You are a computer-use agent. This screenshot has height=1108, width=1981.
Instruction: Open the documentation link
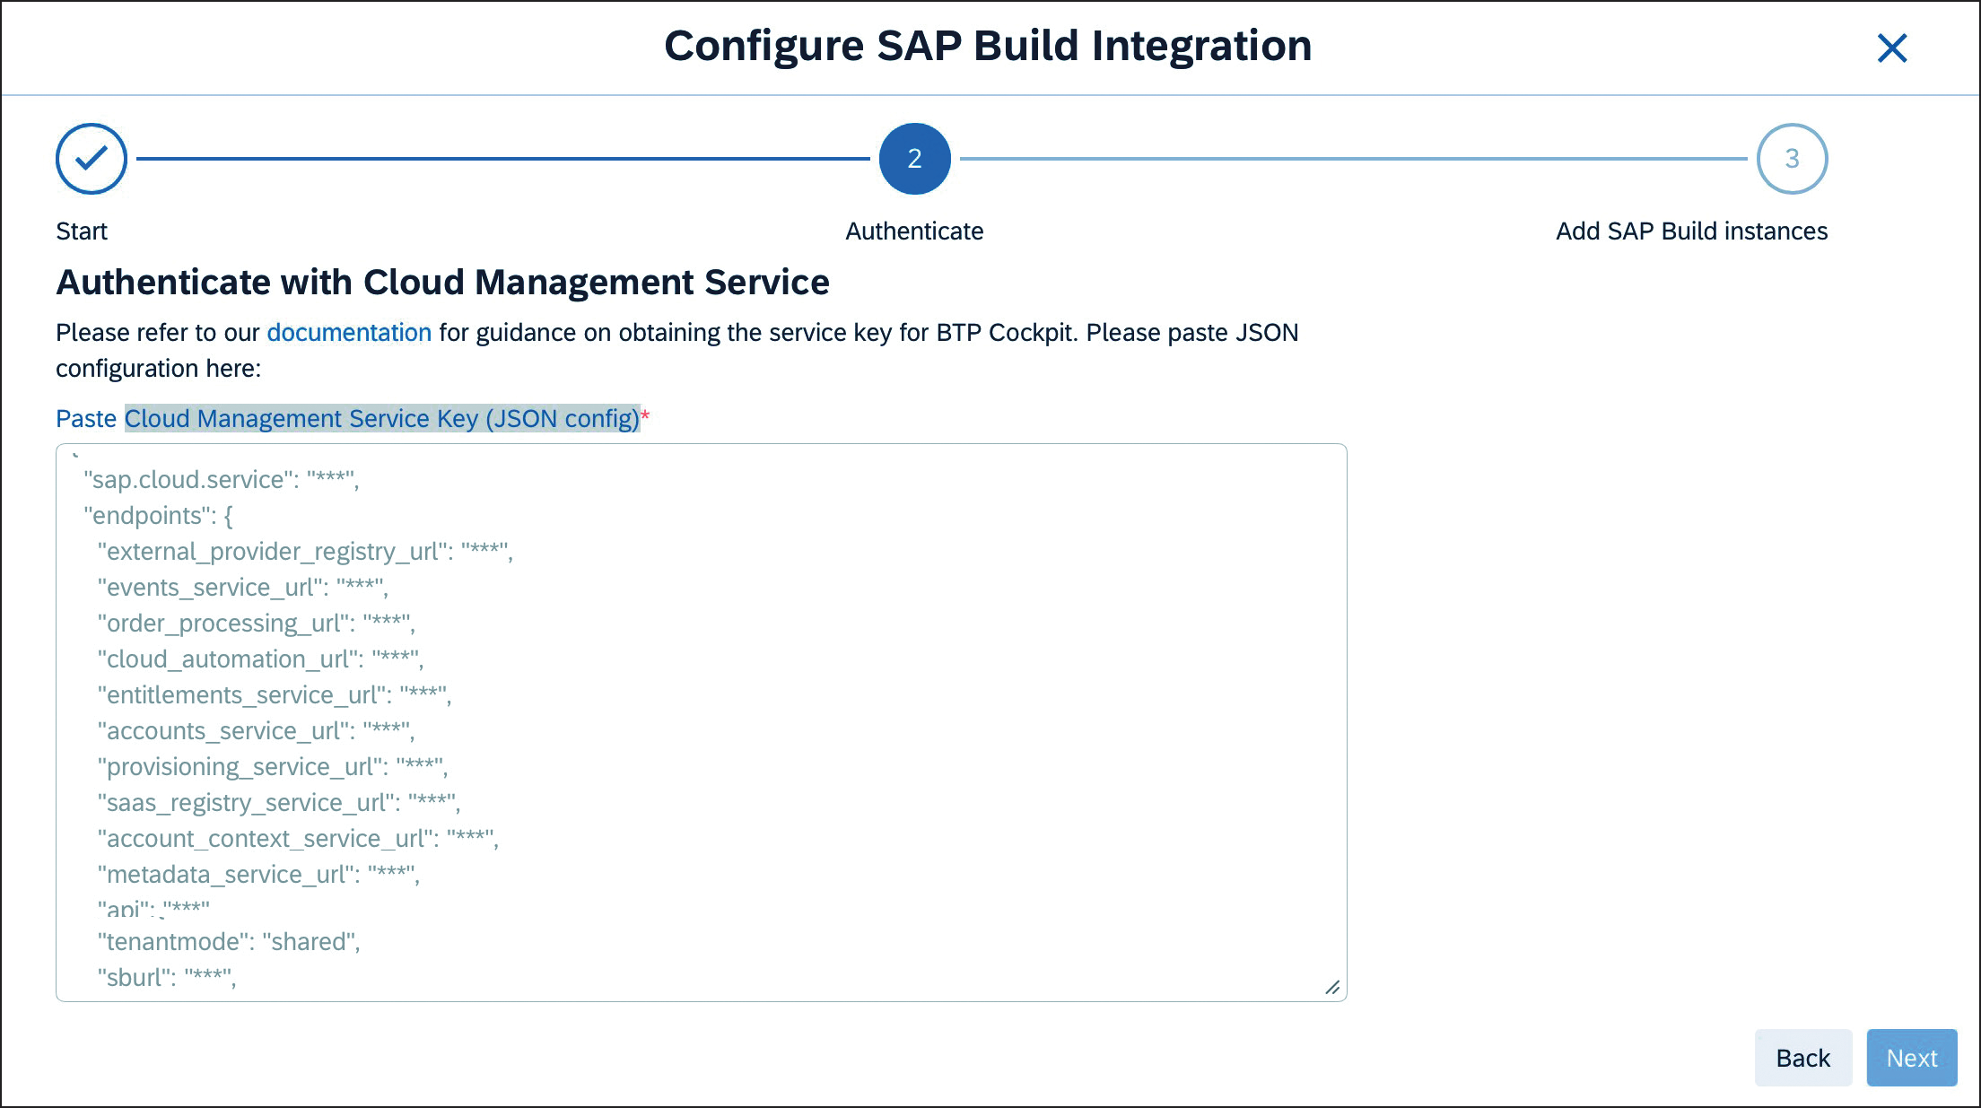(349, 333)
